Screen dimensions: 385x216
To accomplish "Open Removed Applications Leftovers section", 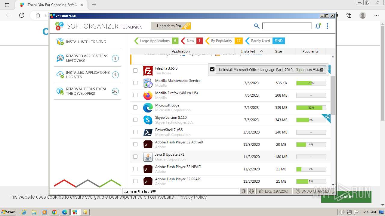I will coord(88,58).
